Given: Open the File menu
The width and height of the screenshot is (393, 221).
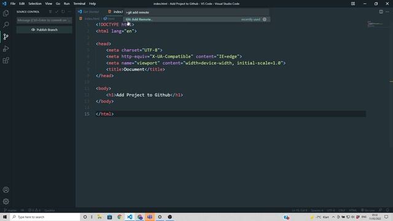Looking at the screenshot, I should 13,4.
